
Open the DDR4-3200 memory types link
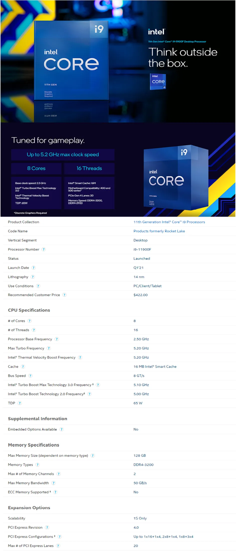coord(143,465)
